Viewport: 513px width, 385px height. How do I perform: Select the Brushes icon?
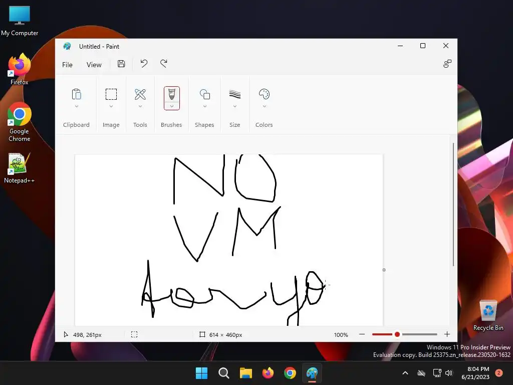click(172, 94)
